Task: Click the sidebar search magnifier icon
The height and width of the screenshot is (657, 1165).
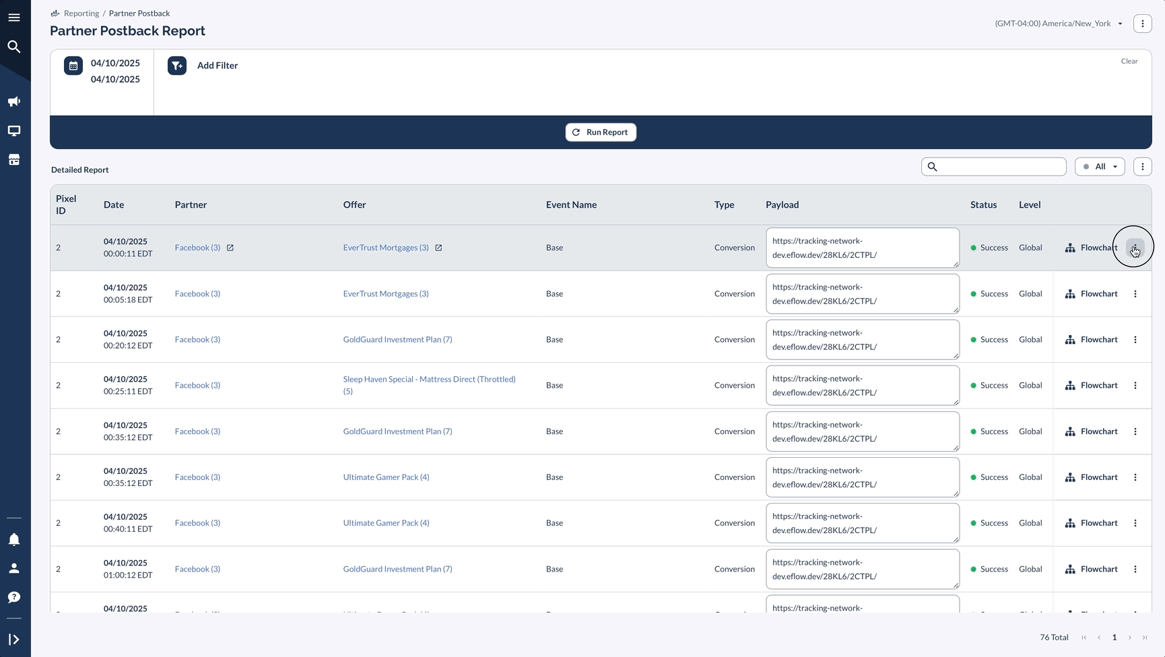Action: pos(14,46)
